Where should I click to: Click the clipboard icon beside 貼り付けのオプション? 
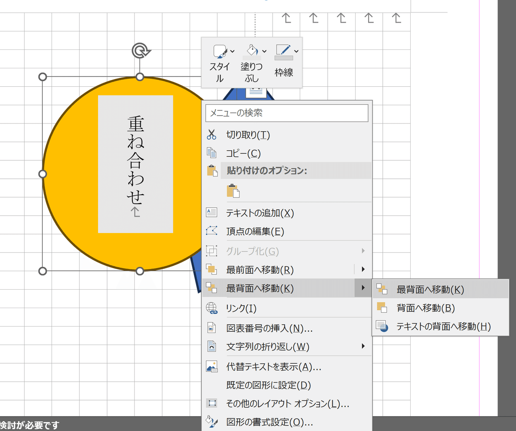(x=212, y=171)
